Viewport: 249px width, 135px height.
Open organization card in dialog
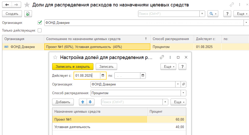tap(183, 84)
